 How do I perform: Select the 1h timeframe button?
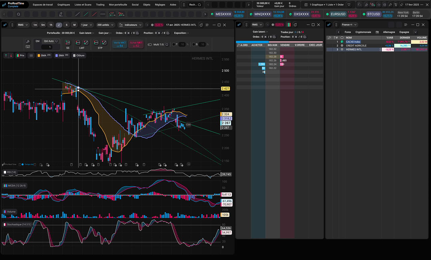click(x=51, y=25)
